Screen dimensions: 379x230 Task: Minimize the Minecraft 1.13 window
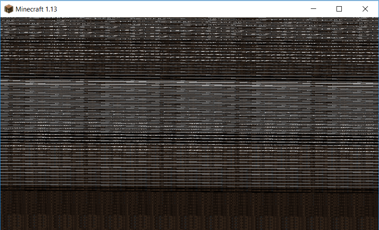313,9
